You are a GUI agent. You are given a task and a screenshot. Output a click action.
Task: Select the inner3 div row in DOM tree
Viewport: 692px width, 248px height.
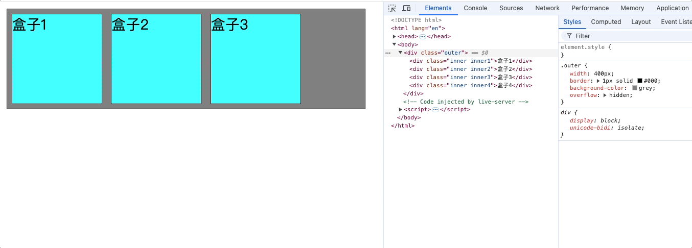(x=471, y=78)
